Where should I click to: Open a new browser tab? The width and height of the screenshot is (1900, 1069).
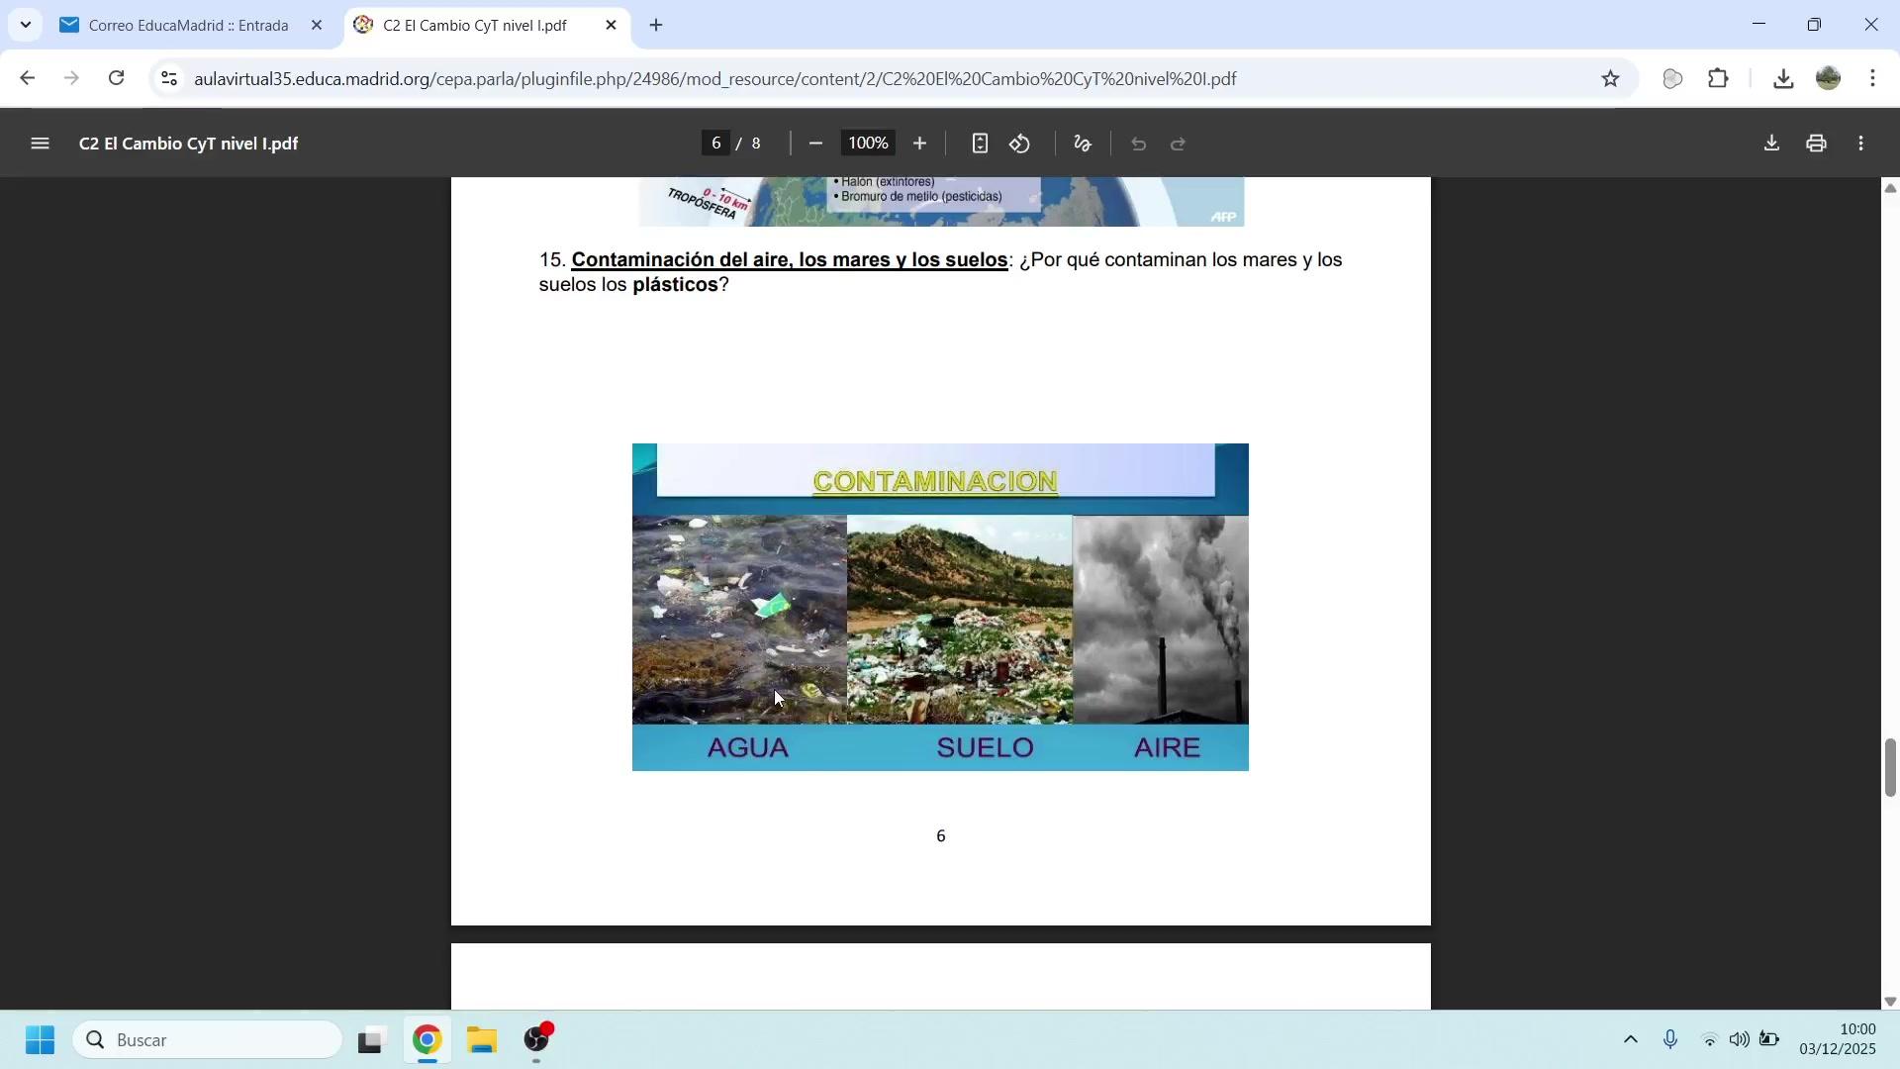pyautogui.click(x=656, y=26)
